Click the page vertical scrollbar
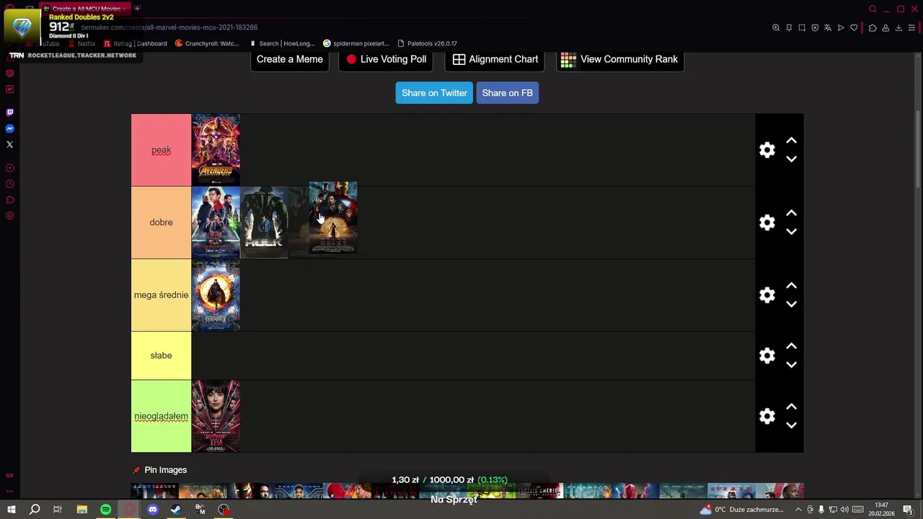923x519 pixels. click(x=918, y=149)
